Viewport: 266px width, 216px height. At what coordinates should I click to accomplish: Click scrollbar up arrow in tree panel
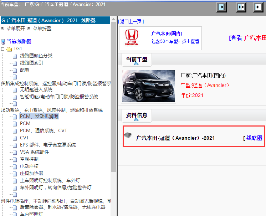(113, 19)
